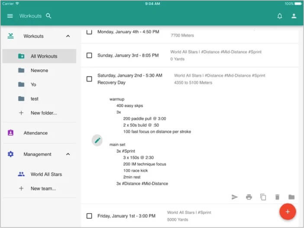Click the 3x #Distance #Mid-Distance line

[142, 183]
